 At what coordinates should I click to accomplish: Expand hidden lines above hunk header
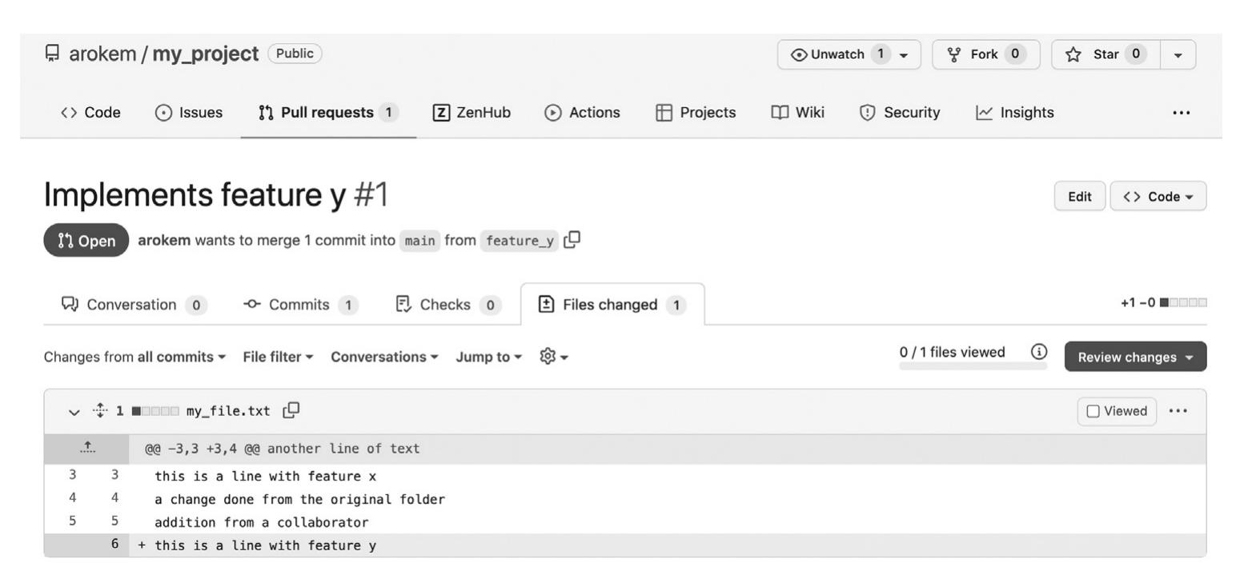[x=87, y=449]
